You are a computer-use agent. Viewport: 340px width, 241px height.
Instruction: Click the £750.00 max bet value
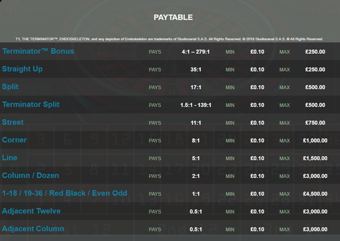coord(315,123)
